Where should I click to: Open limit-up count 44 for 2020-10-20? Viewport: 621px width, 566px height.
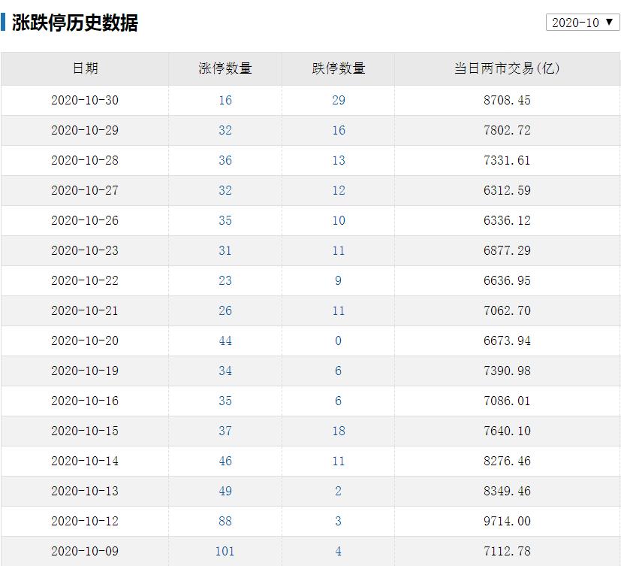tap(225, 341)
